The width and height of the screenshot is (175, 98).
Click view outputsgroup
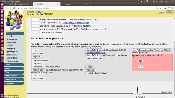coord(40,60)
